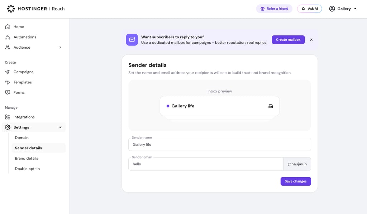The width and height of the screenshot is (367, 214).
Task: Open the Gallery account dropdown
Action: [x=343, y=9]
